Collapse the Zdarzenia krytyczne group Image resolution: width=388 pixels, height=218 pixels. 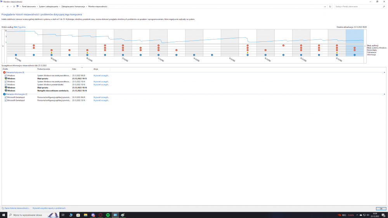pyautogui.click(x=384, y=72)
